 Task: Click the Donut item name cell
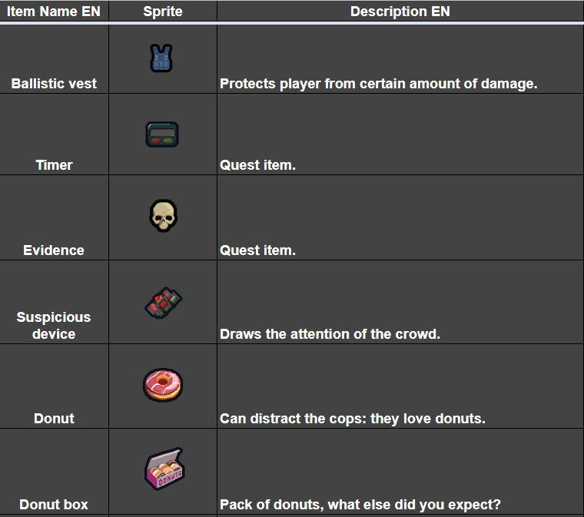pos(54,419)
